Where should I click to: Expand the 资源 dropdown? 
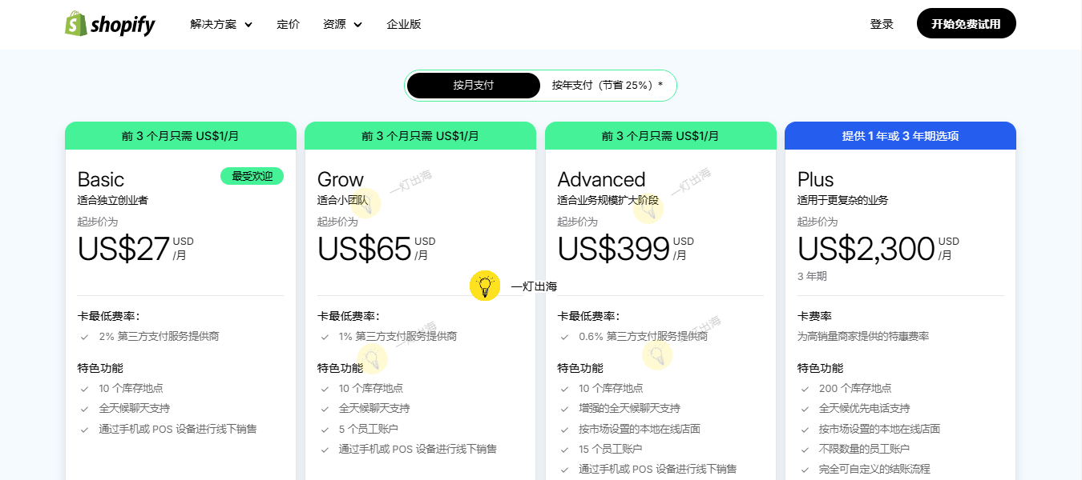[336, 24]
